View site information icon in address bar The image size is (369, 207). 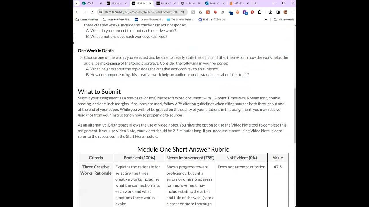101,12
